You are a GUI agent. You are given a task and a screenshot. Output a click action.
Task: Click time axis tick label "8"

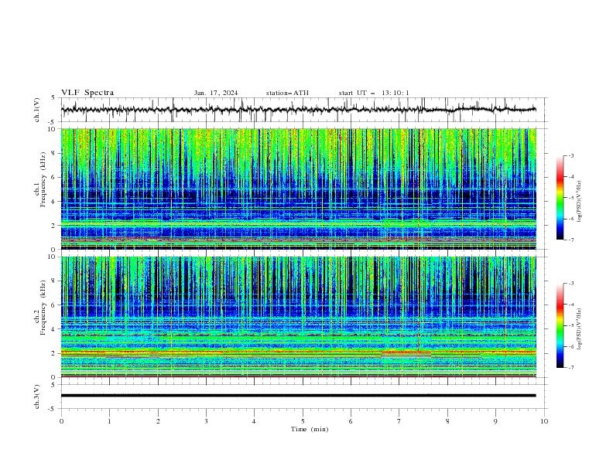pos(447,421)
